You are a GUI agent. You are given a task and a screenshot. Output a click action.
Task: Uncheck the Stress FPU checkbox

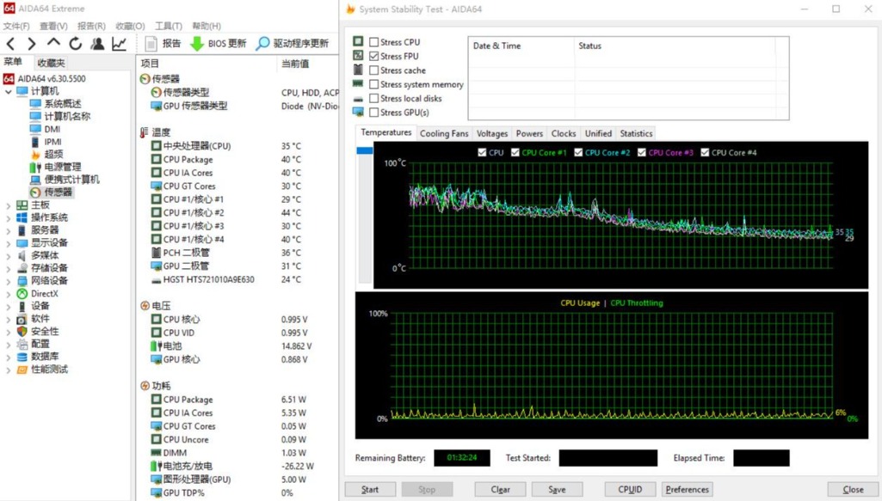[373, 56]
